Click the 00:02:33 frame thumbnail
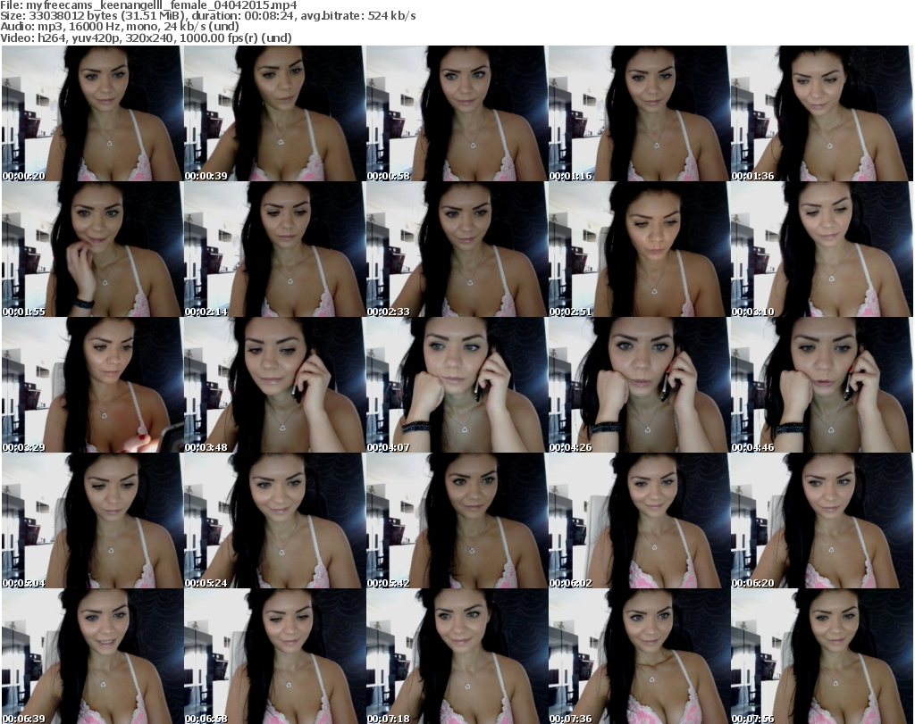 456,250
